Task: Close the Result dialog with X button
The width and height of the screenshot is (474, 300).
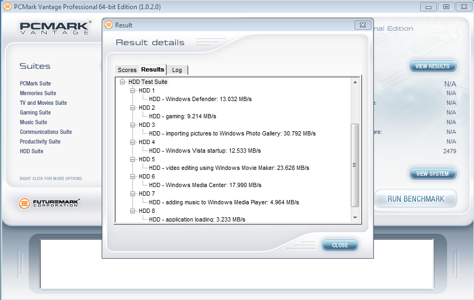Action: point(363,25)
